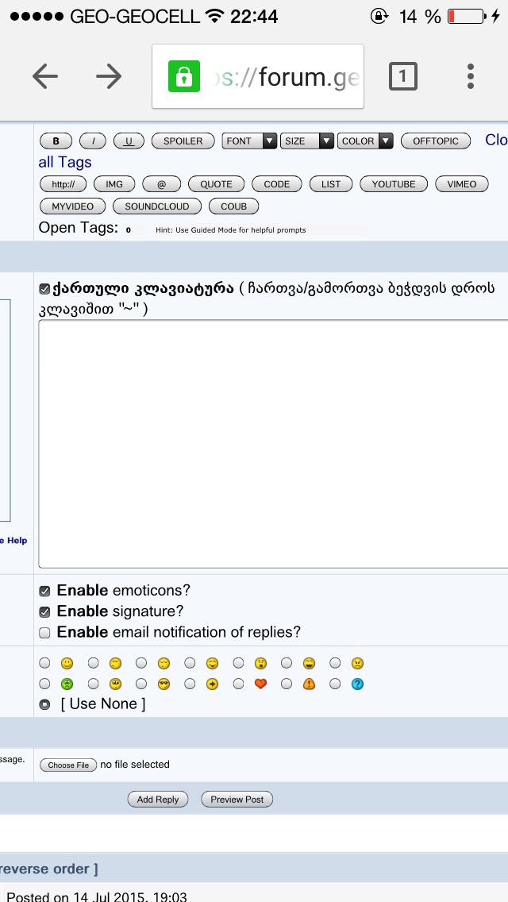Open the COLOR dropdown
Image resolution: width=508 pixels, height=902 pixels.
pyautogui.click(x=365, y=141)
